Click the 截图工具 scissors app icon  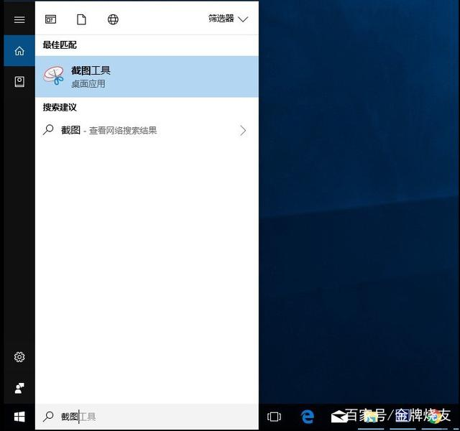click(54, 76)
